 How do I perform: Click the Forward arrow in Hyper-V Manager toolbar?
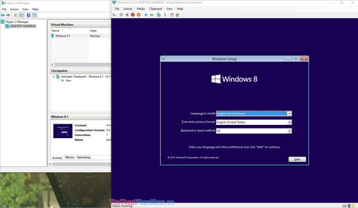pyautogui.click(x=8, y=15)
